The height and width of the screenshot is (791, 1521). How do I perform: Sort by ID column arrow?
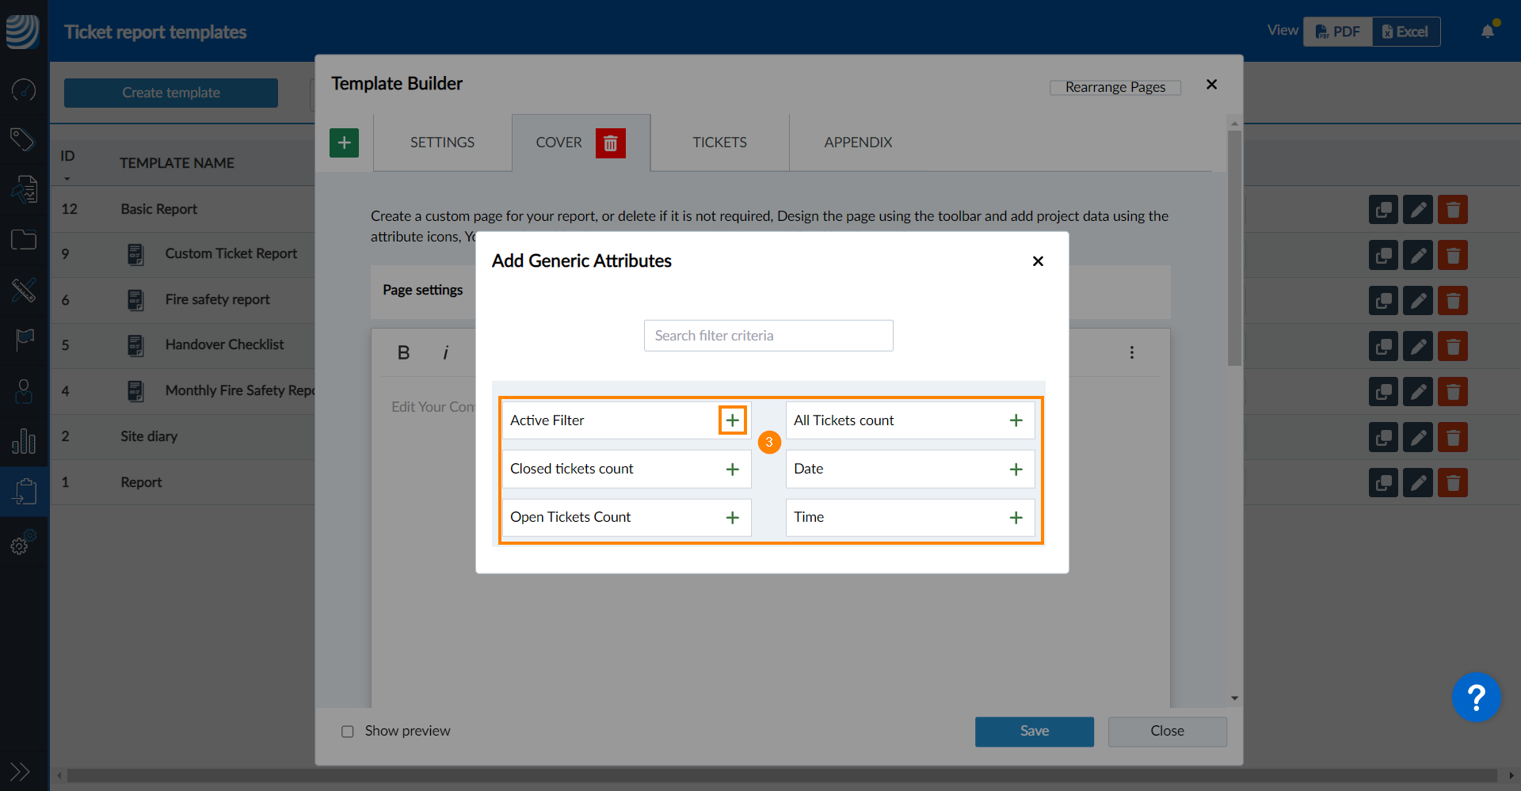pyautogui.click(x=67, y=178)
